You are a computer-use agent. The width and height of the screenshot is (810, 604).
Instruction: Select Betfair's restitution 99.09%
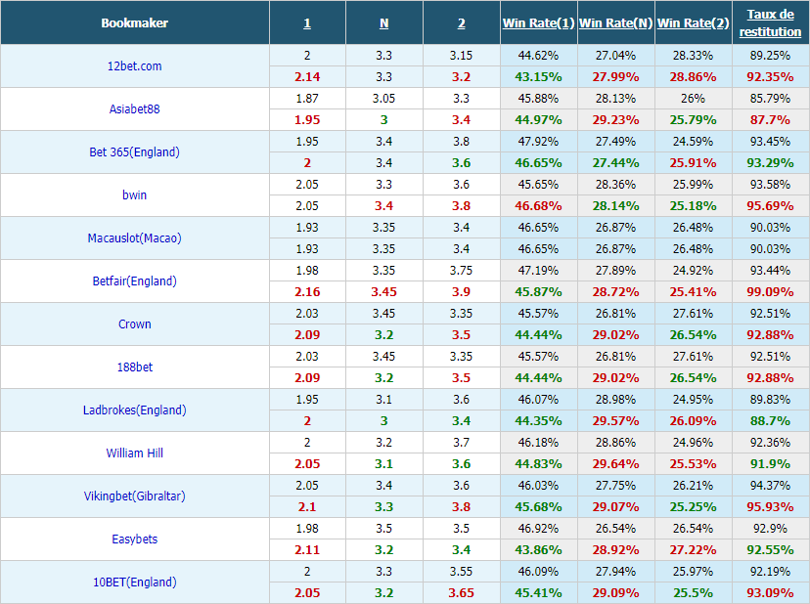(x=770, y=291)
